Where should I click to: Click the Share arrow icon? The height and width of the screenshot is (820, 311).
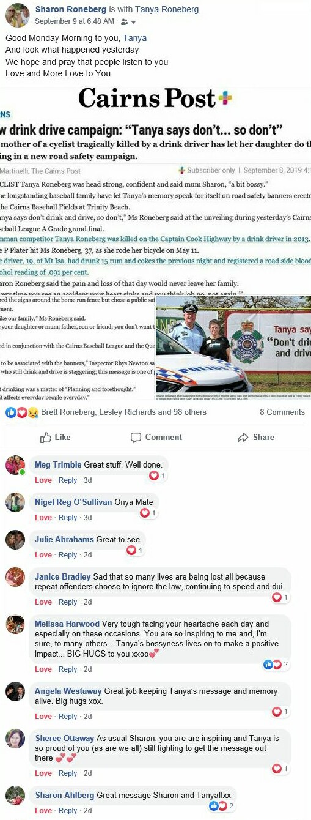[x=243, y=438]
